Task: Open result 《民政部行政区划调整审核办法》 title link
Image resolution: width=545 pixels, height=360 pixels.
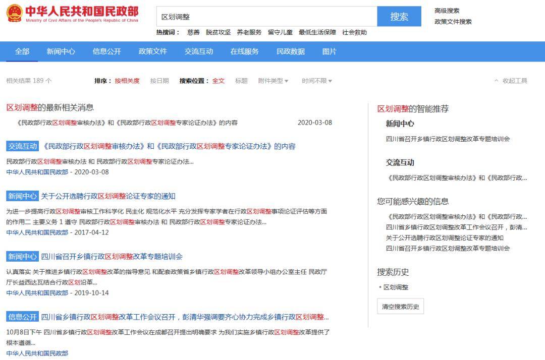Action: (x=168, y=146)
